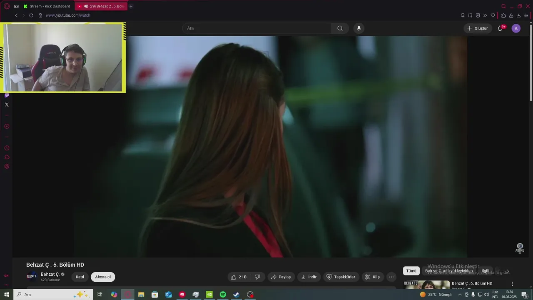Start voice search with microphone icon
The image size is (533, 300).
(359, 28)
